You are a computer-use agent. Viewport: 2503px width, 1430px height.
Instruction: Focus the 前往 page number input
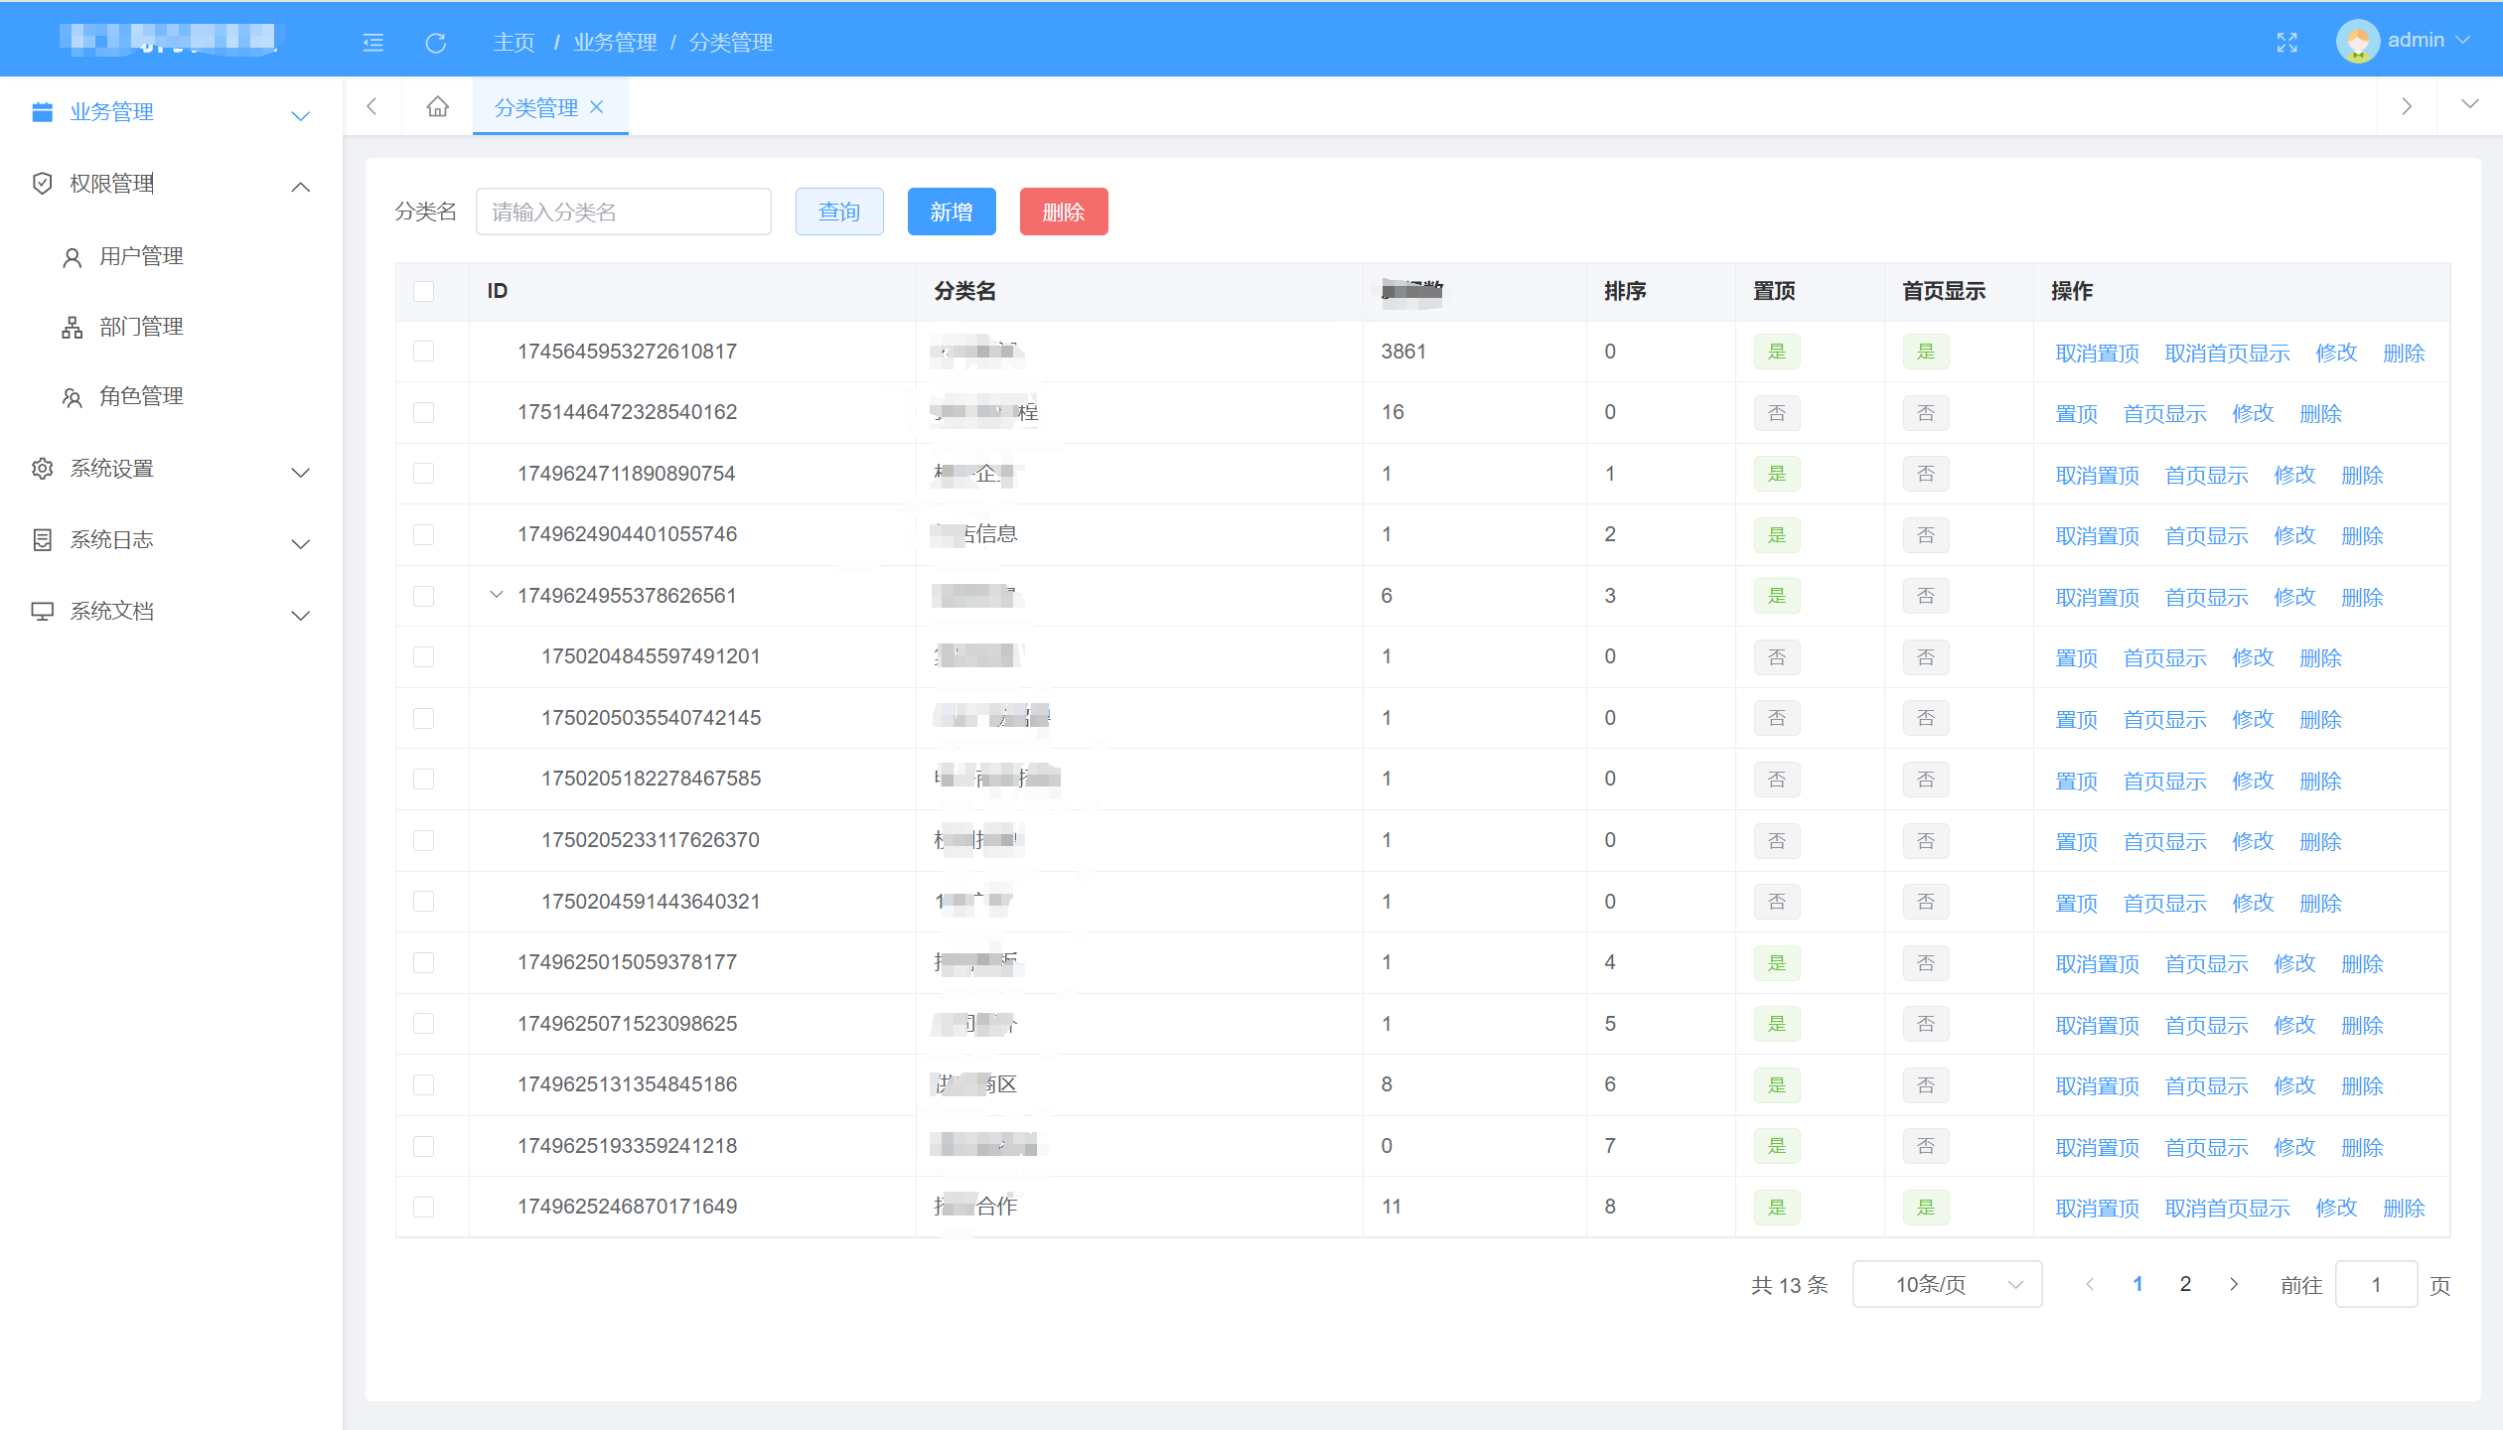(2376, 1284)
